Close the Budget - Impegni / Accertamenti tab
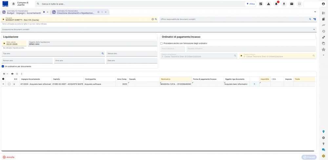 point(48,12)
